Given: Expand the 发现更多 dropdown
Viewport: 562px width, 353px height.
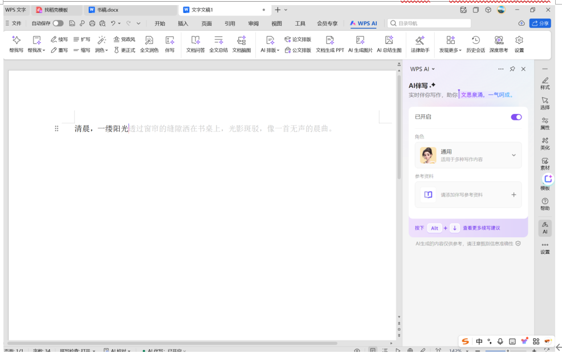Looking at the screenshot, I should pyautogui.click(x=450, y=44).
